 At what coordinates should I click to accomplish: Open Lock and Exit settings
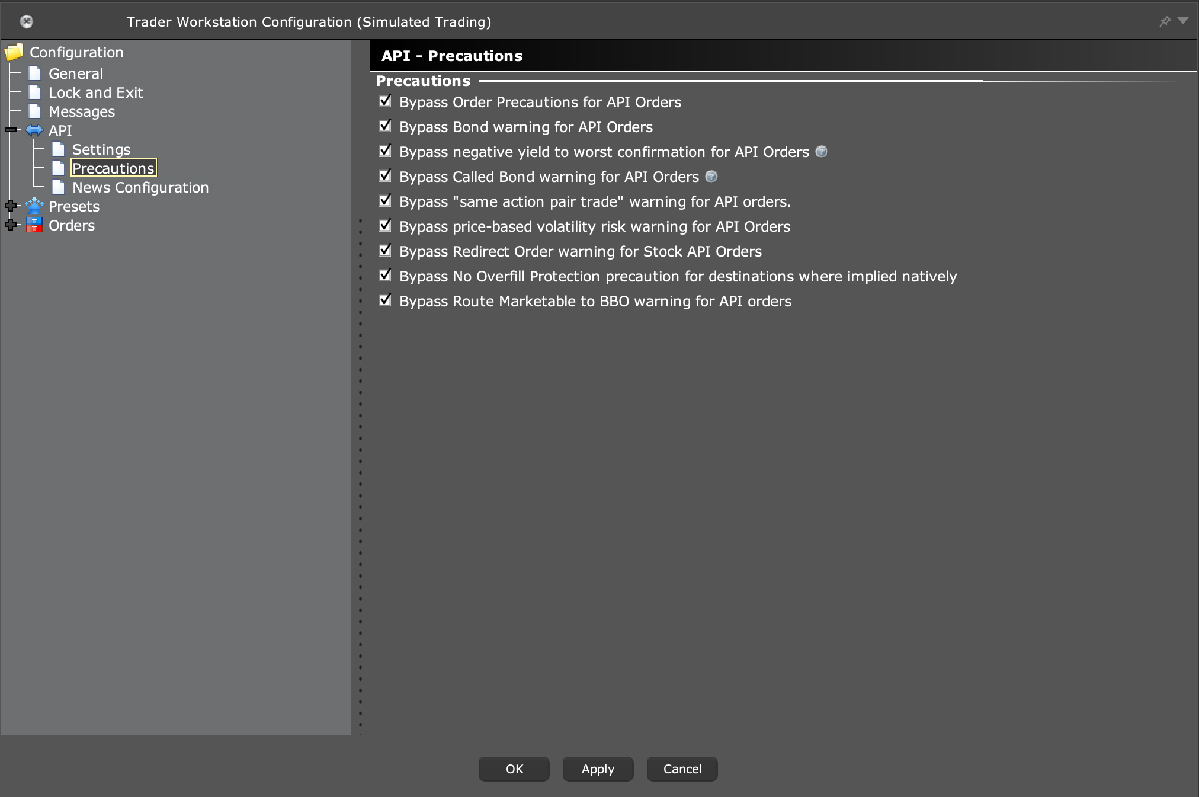[x=95, y=92]
